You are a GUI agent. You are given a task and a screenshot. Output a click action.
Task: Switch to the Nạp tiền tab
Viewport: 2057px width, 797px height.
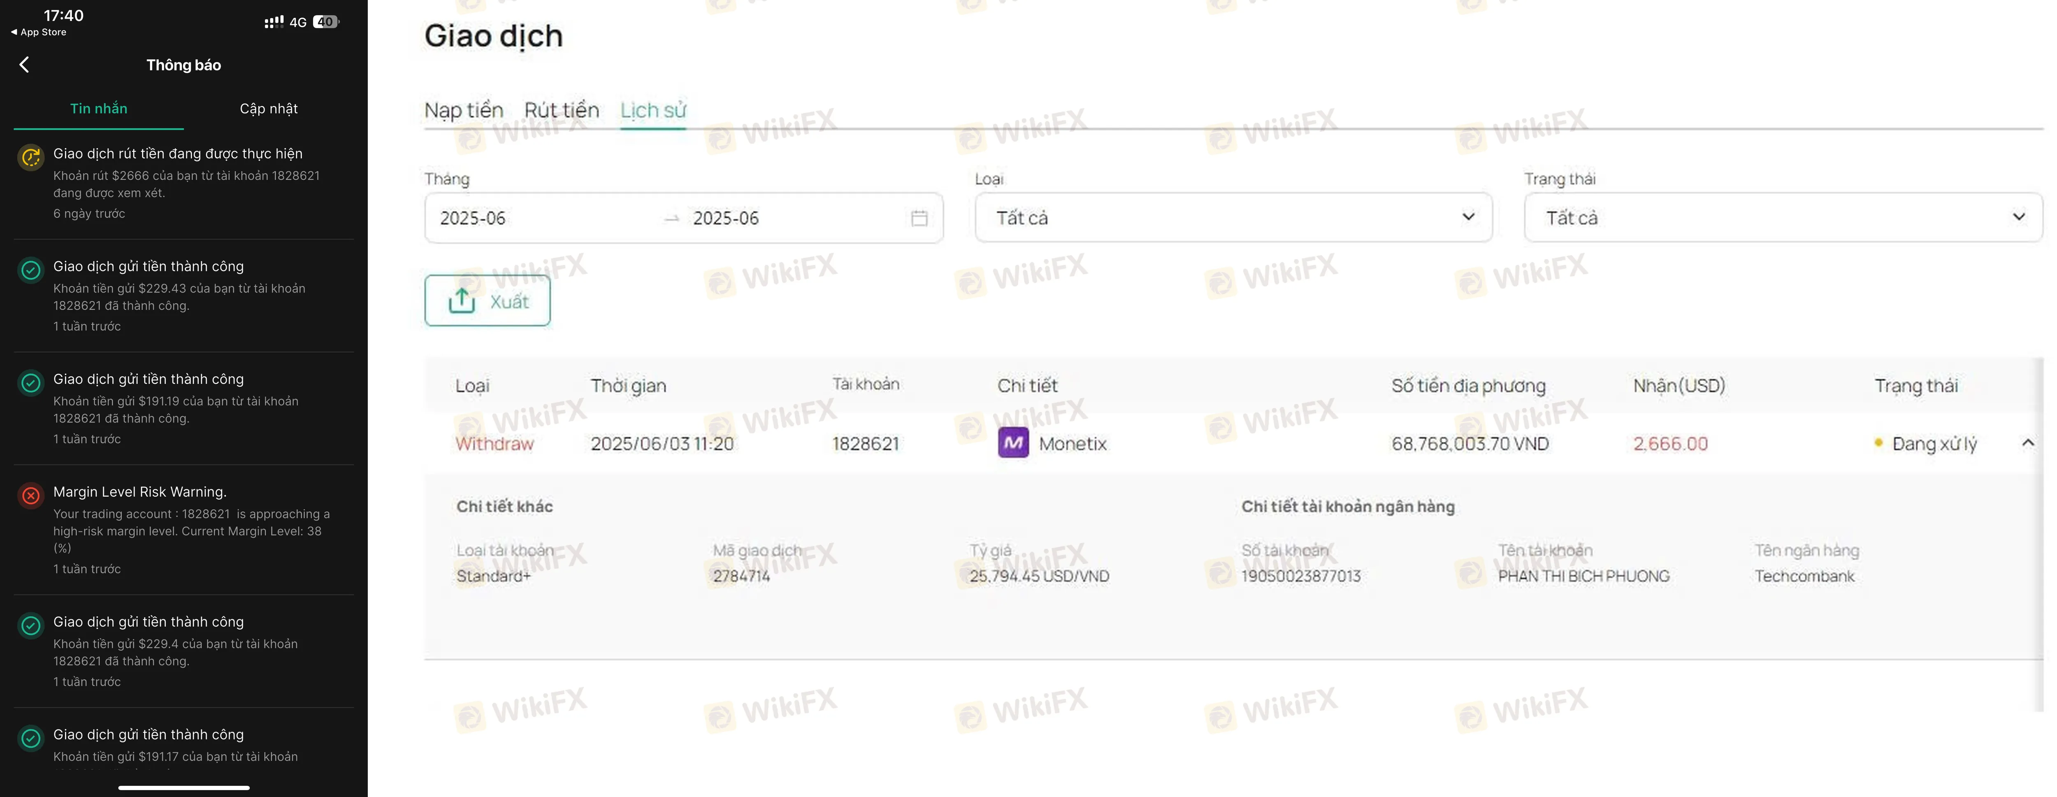(x=463, y=110)
